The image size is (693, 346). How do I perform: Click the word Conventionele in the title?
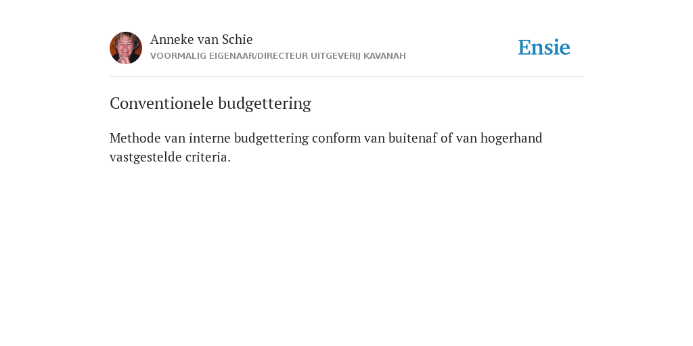pyautogui.click(x=162, y=103)
